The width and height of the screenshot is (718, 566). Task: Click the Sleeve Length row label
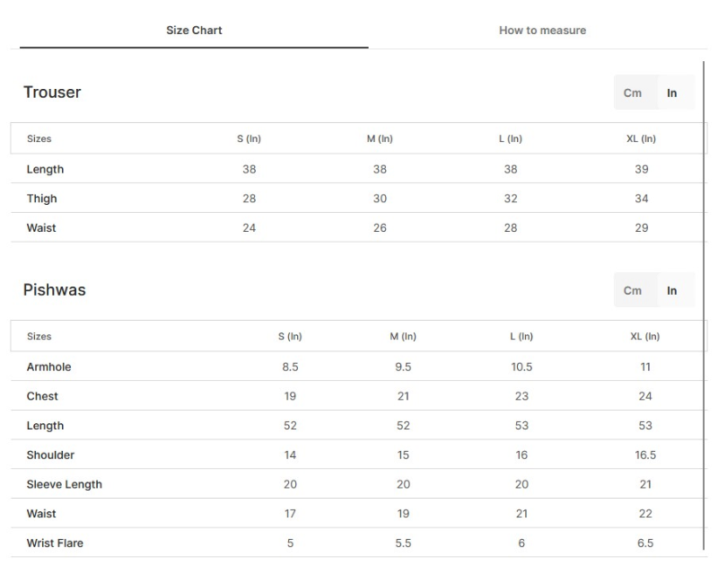pyautogui.click(x=65, y=484)
